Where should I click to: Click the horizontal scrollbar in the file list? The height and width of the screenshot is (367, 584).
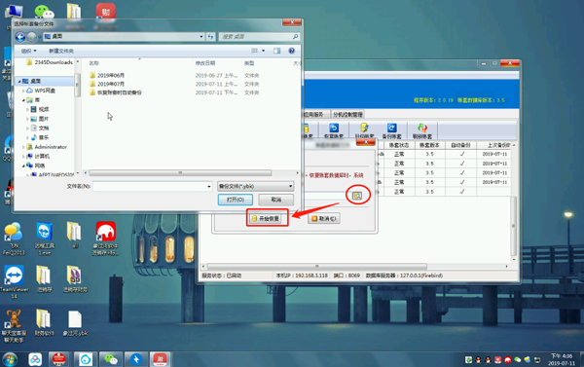pos(180,173)
